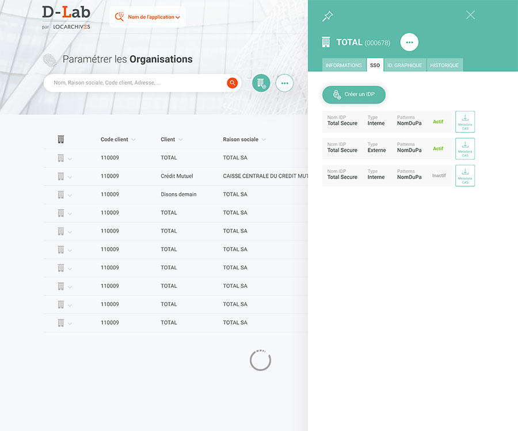Switch to the INFORMATIONS tab
Screen dimensions: 518x431
[x=344, y=66]
